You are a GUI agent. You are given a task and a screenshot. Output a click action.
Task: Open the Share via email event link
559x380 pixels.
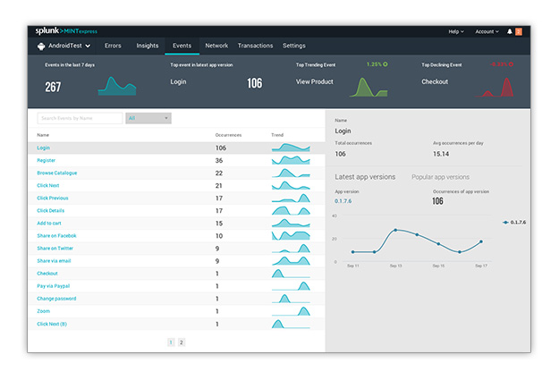(54, 261)
